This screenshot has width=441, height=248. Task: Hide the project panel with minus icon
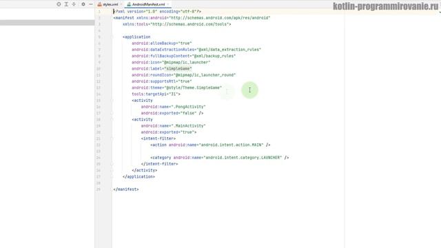[91, 4]
